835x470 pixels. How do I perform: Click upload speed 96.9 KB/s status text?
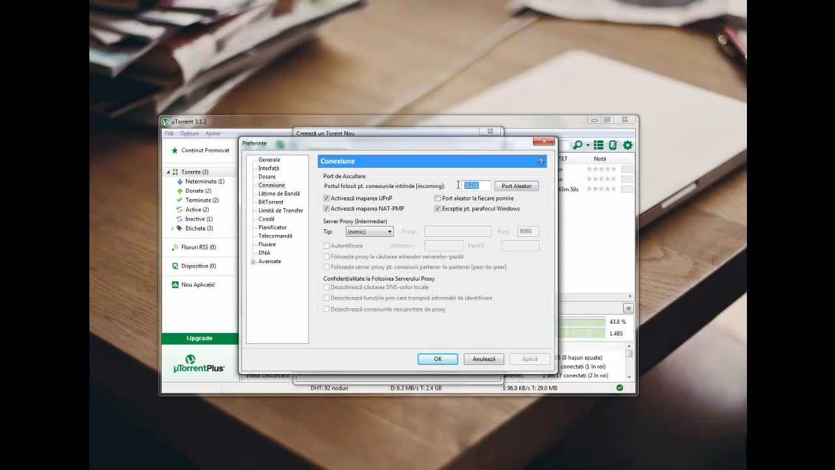coord(530,388)
